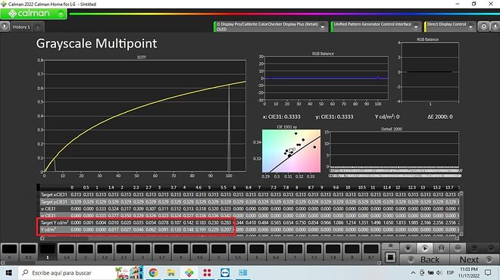Select the 1.4 grayscale level swatch
The height and width of the screenshot is (280, 500).
[x=67, y=252]
